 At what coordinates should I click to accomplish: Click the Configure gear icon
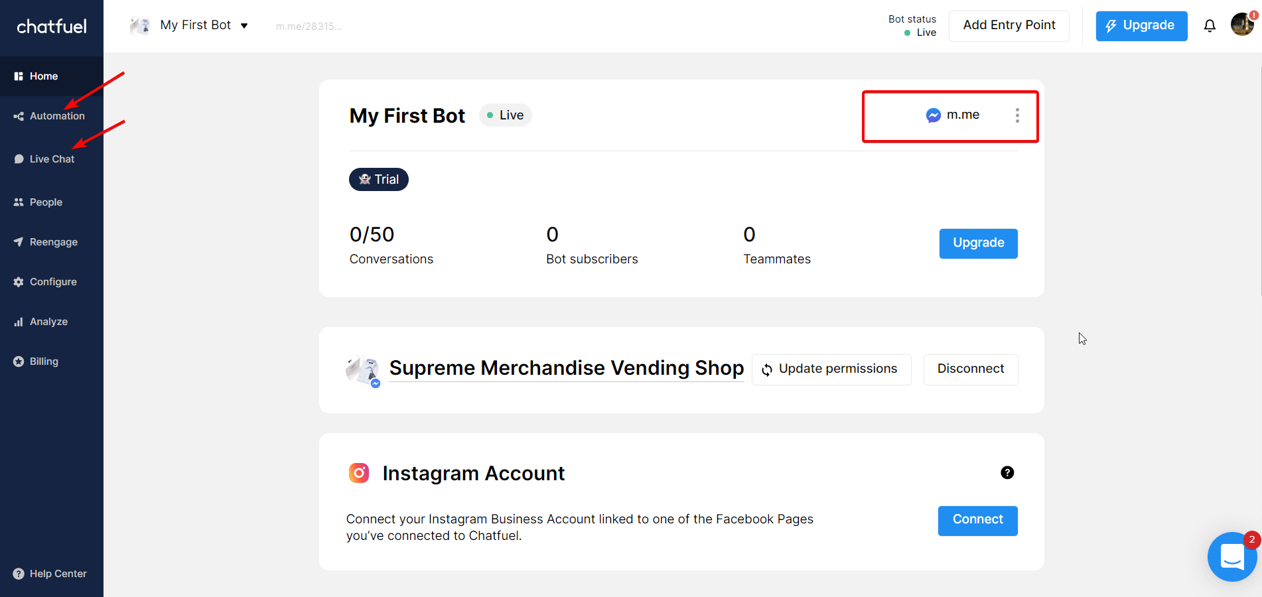tap(19, 282)
